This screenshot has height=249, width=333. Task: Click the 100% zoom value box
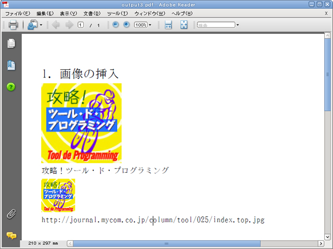tap(140, 25)
